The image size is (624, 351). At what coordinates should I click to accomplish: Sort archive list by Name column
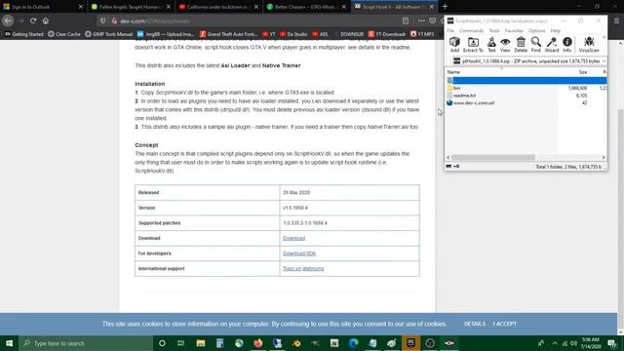click(453, 72)
